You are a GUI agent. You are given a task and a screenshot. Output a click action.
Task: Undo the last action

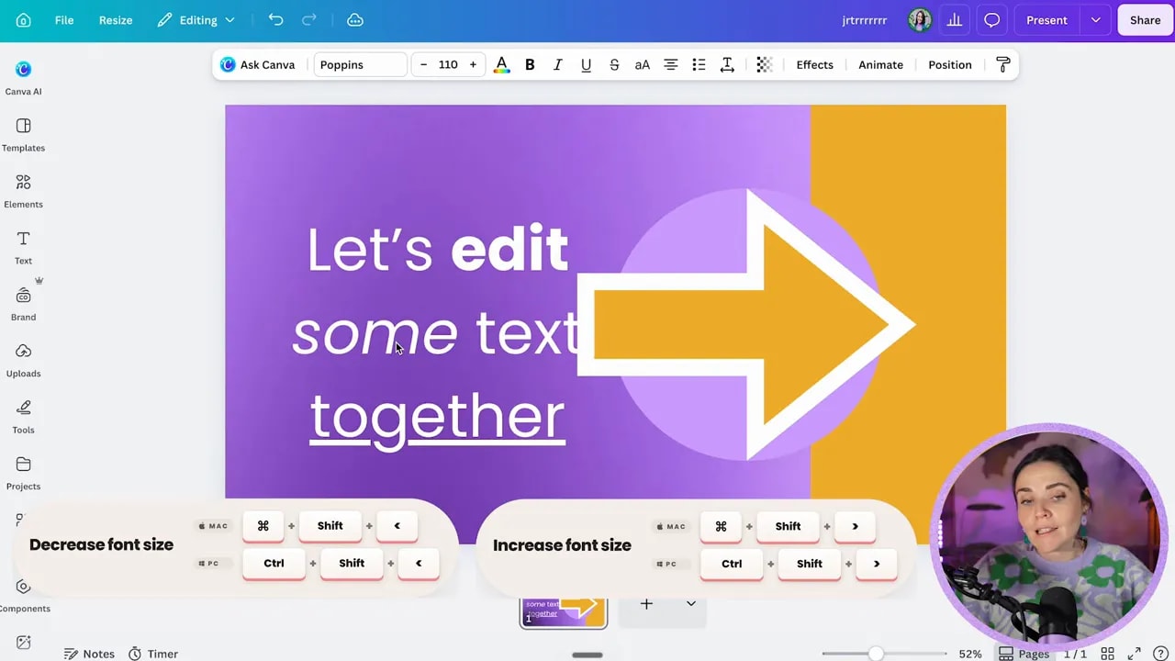[x=275, y=20]
